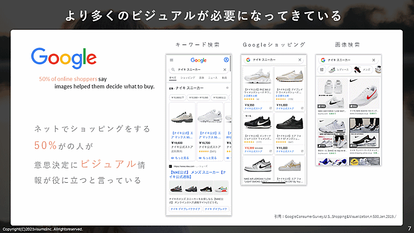Clear the keyword search with X icon

pyautogui.click(x=225, y=69)
